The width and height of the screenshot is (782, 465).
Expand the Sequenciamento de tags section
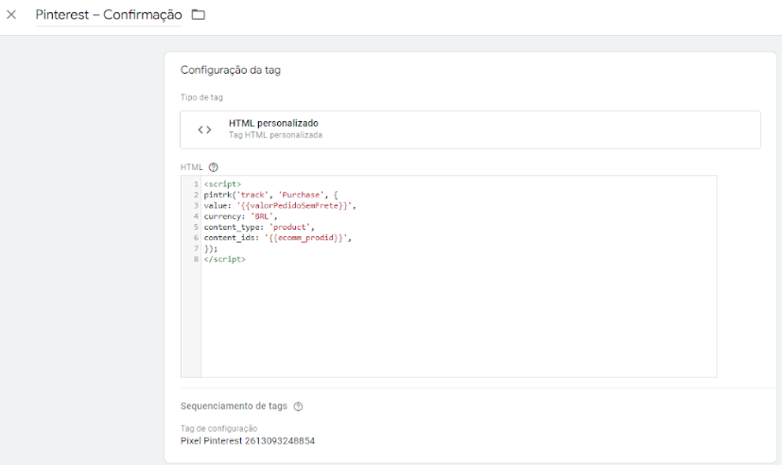click(234, 406)
